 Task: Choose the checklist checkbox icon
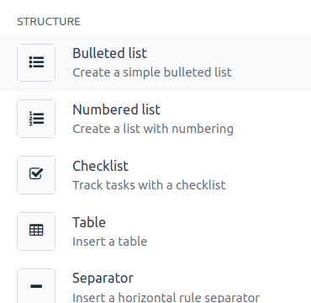tap(36, 173)
